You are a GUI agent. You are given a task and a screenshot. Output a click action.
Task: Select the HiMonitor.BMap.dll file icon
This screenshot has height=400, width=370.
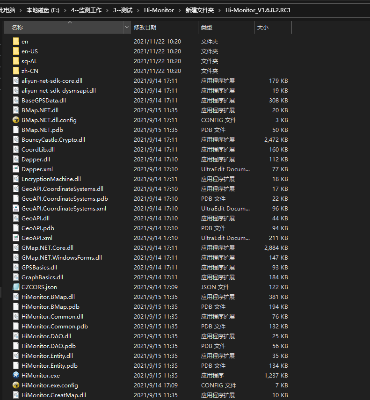16,297
